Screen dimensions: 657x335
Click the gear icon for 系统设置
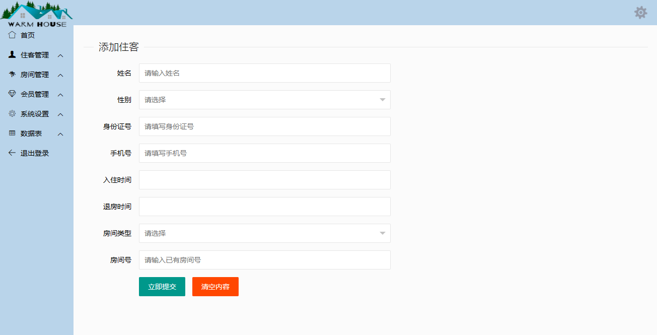pos(12,114)
